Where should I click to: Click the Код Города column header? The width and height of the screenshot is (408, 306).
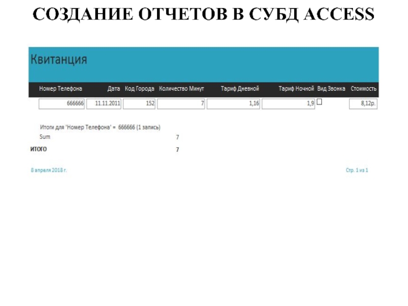click(x=139, y=89)
